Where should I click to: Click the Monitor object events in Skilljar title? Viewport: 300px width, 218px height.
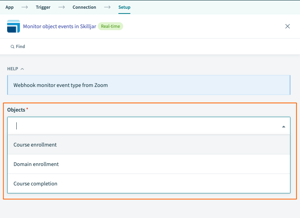[59, 26]
